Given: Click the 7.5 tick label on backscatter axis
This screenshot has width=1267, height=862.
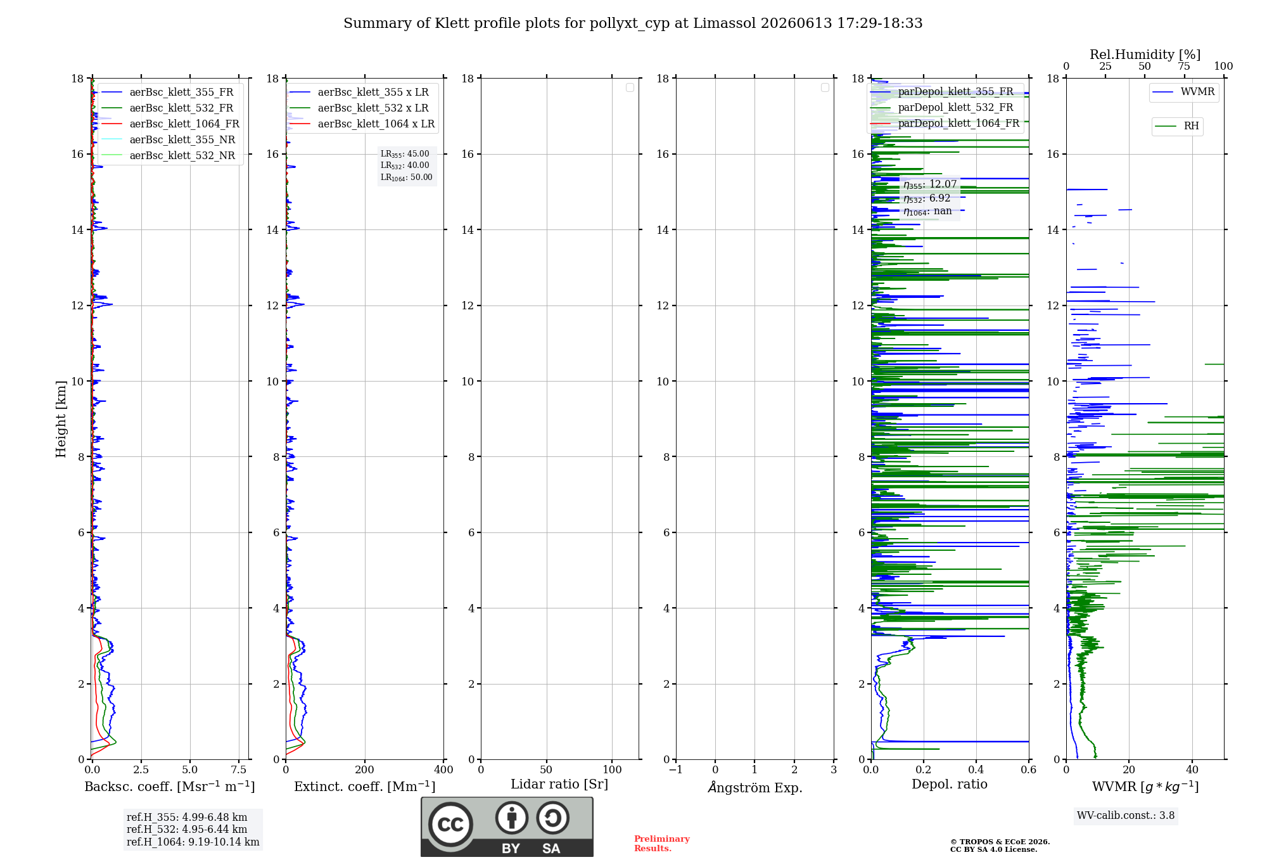Looking at the screenshot, I should coord(239,770).
